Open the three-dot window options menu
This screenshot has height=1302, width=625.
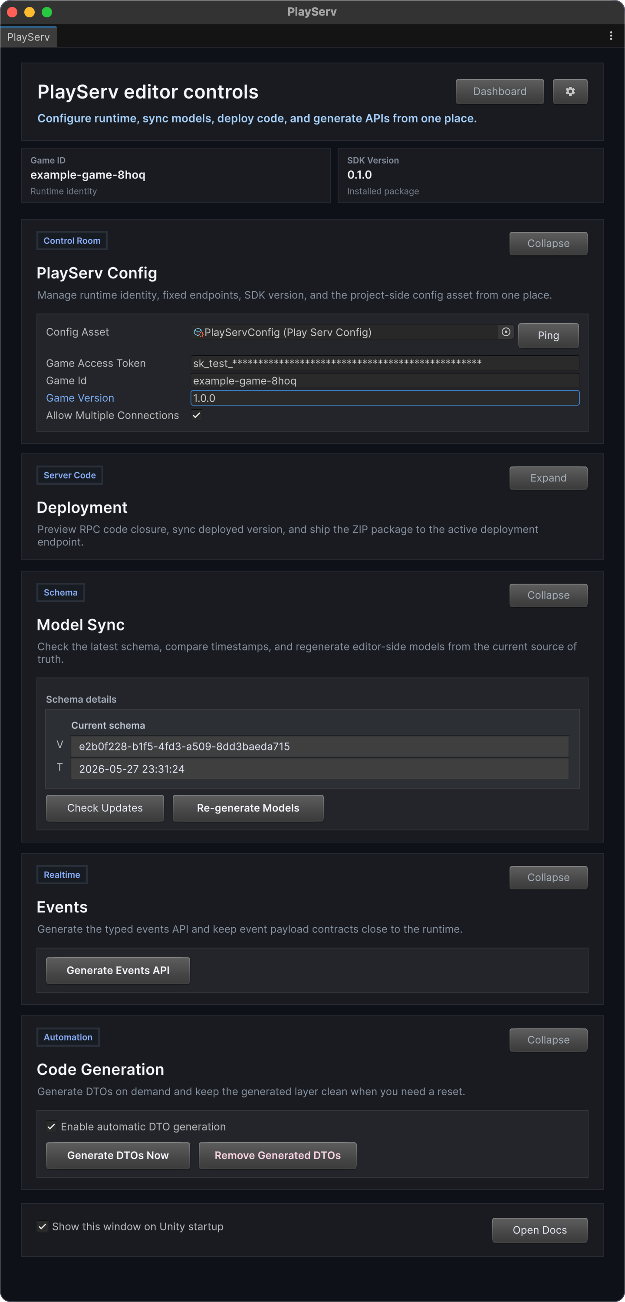(x=611, y=36)
